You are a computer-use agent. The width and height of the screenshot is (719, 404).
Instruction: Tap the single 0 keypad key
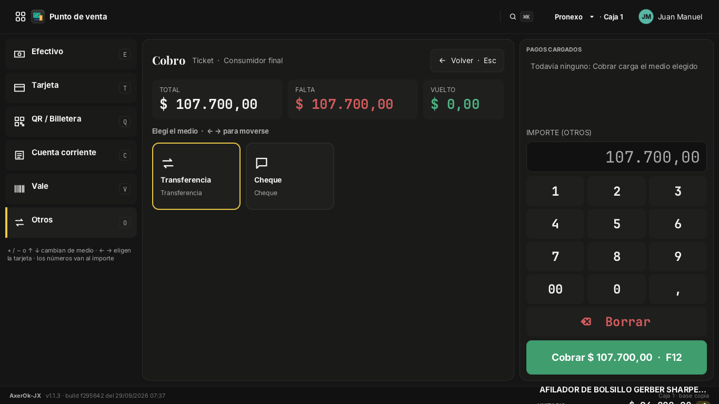(x=616, y=289)
